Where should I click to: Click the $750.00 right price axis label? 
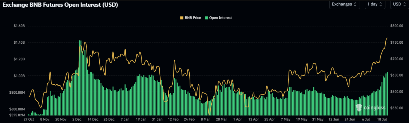(397, 42)
